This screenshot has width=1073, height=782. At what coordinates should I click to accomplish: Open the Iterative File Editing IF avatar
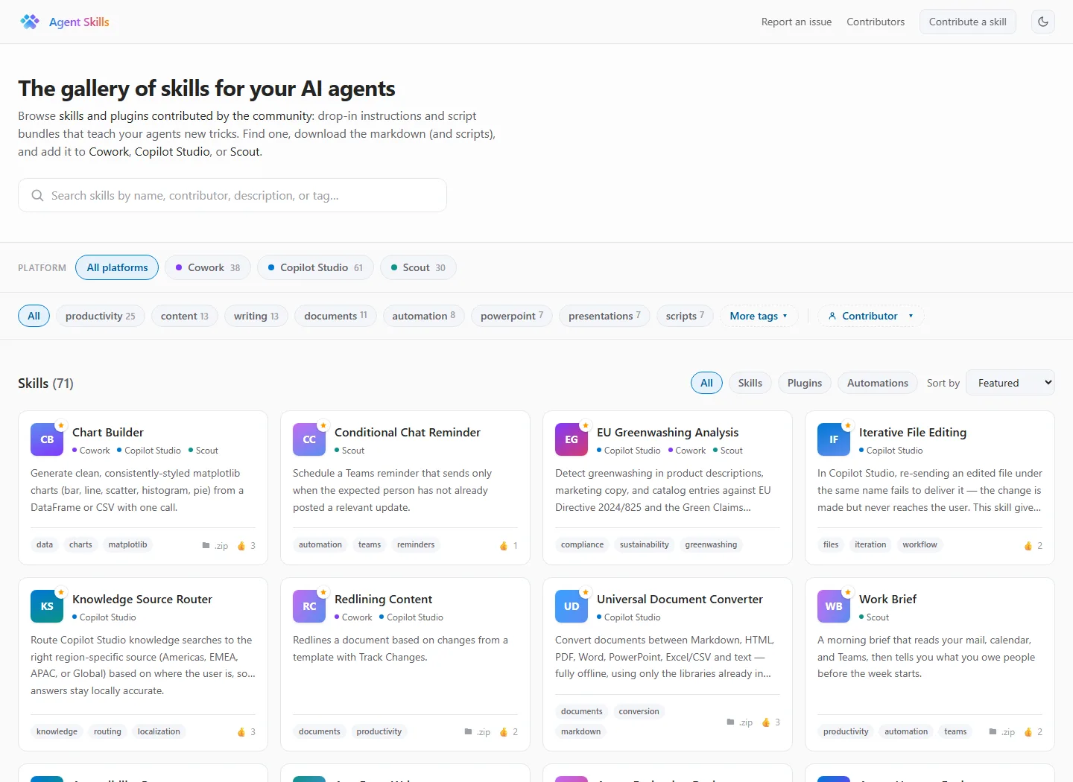pyautogui.click(x=834, y=439)
